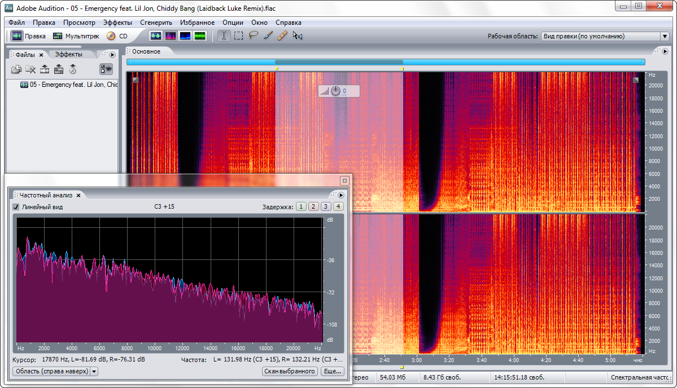Click the volume knob in floating overlay
Screen dimensions: 677x388
click(x=335, y=91)
